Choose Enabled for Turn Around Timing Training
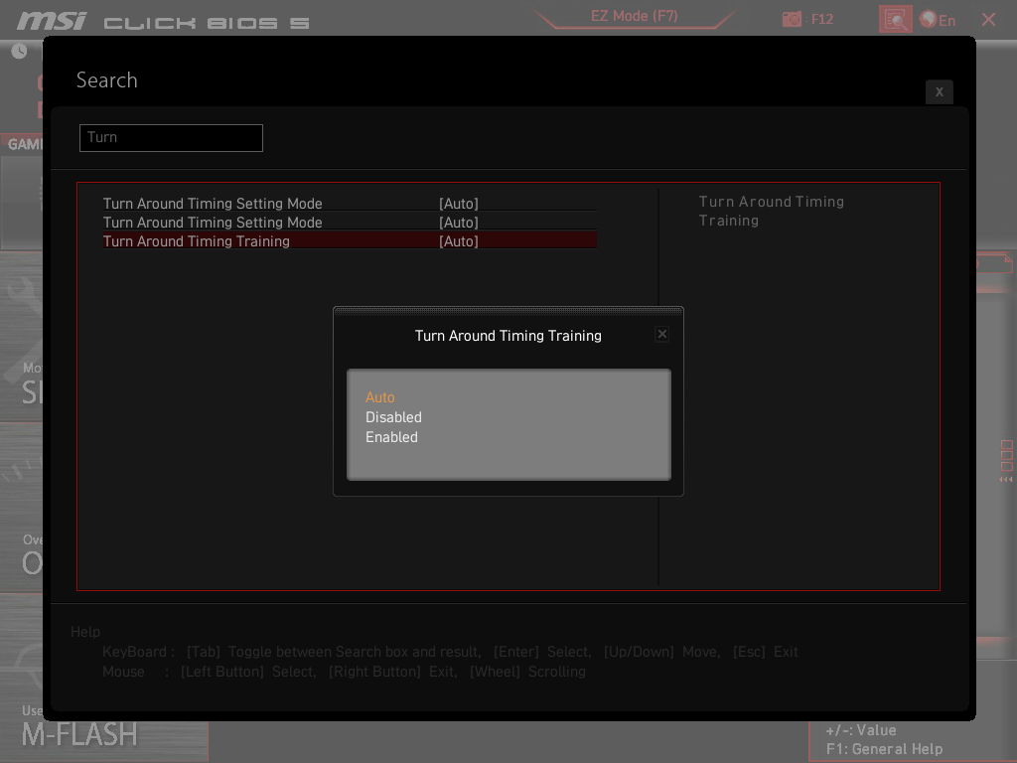 click(391, 437)
